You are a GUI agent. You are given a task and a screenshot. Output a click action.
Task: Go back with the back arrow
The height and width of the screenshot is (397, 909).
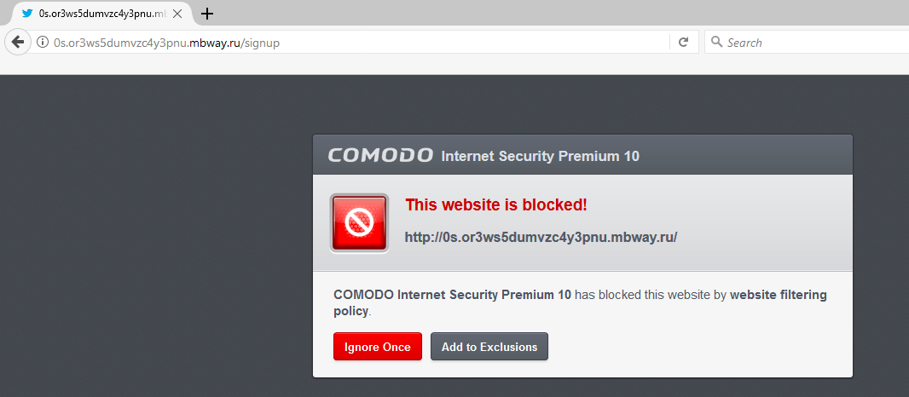click(x=17, y=42)
